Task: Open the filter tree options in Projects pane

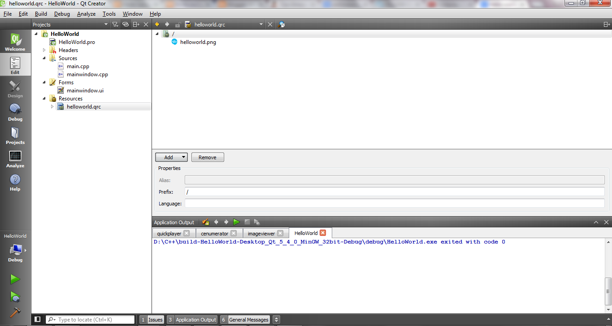Action: tap(115, 24)
